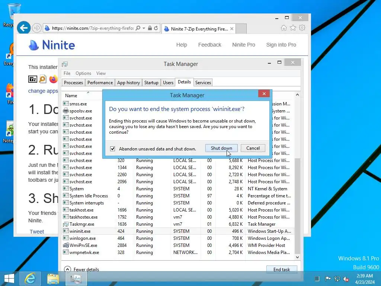Screen dimensions: 381x286
Task: Close the wininit.exe confirmation dialog
Action: click(x=264, y=93)
